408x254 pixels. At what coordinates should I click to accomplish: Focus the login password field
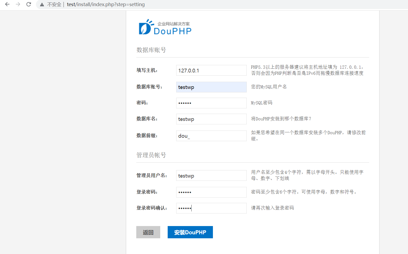point(211,192)
